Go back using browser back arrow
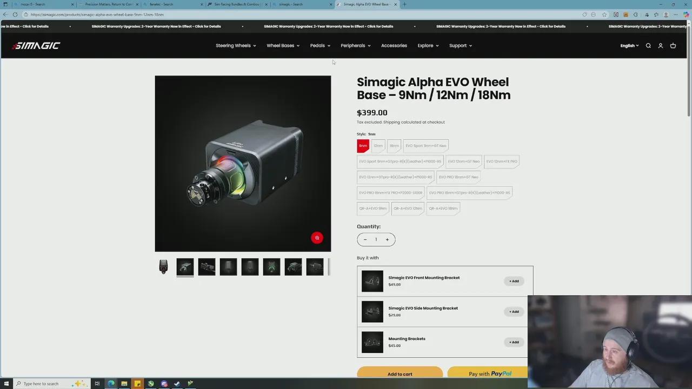Screen dimensions: 692x389 (5, 15)
